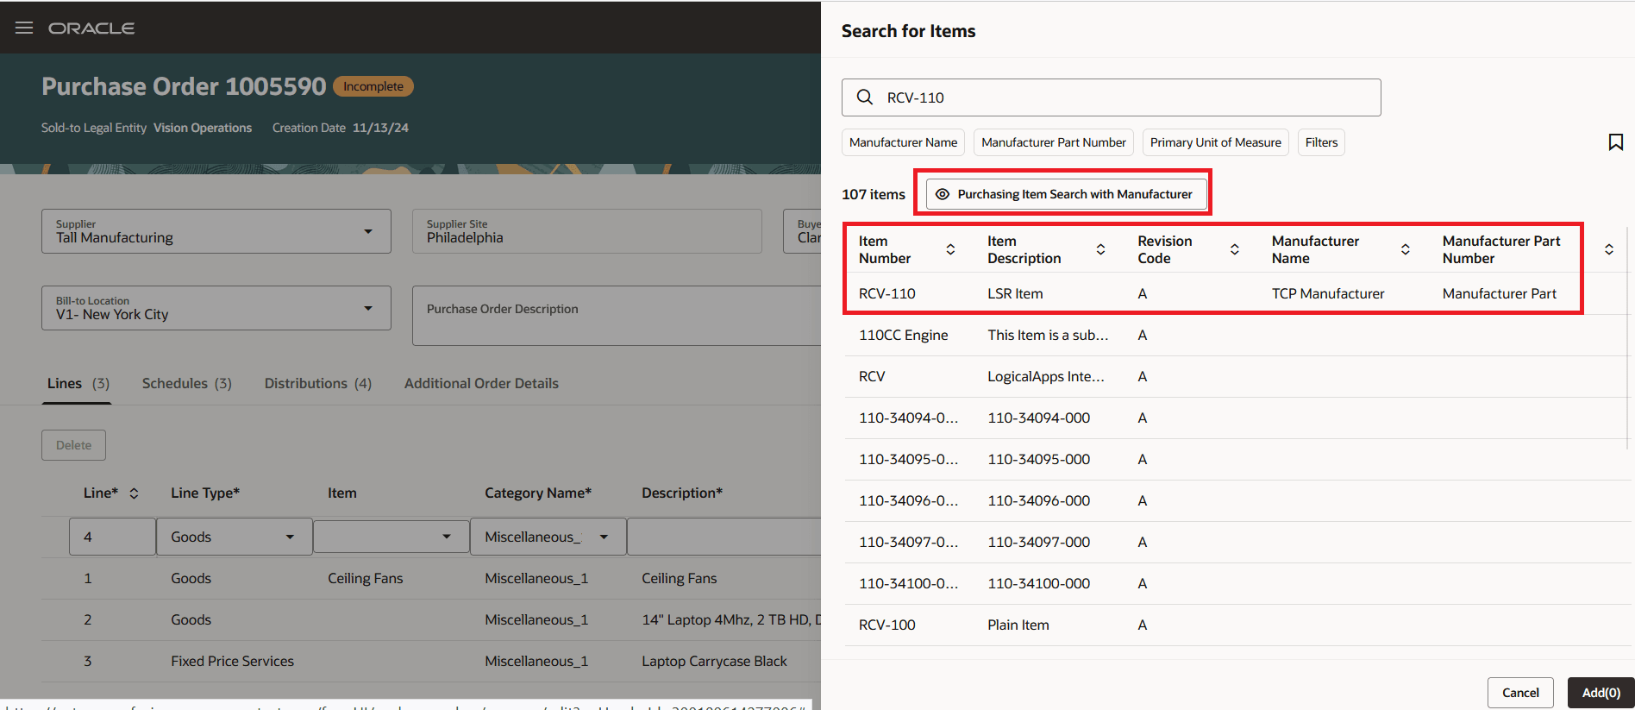Select the 110-34095-000 item description
Viewport: 1635px width, 710px height.
click(x=1038, y=459)
